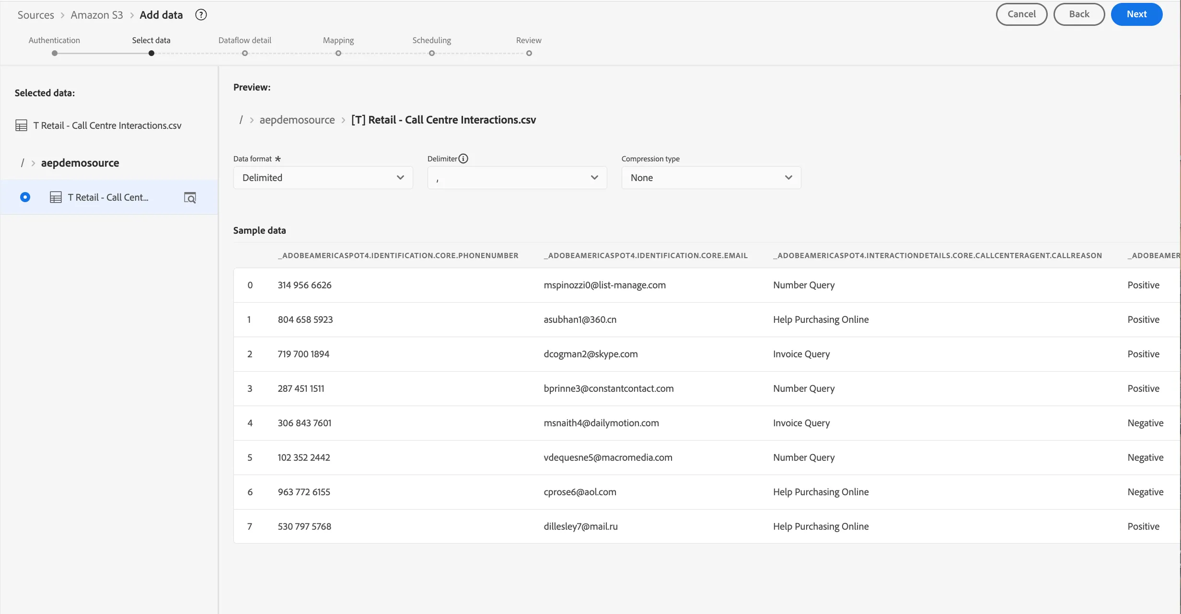Click phone number 530 797 5768
Viewport: 1181px width, 614px height.
pyautogui.click(x=304, y=526)
